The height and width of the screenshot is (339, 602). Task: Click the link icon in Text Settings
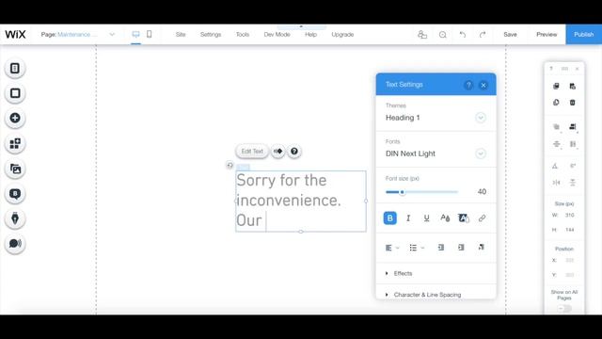coord(482,218)
